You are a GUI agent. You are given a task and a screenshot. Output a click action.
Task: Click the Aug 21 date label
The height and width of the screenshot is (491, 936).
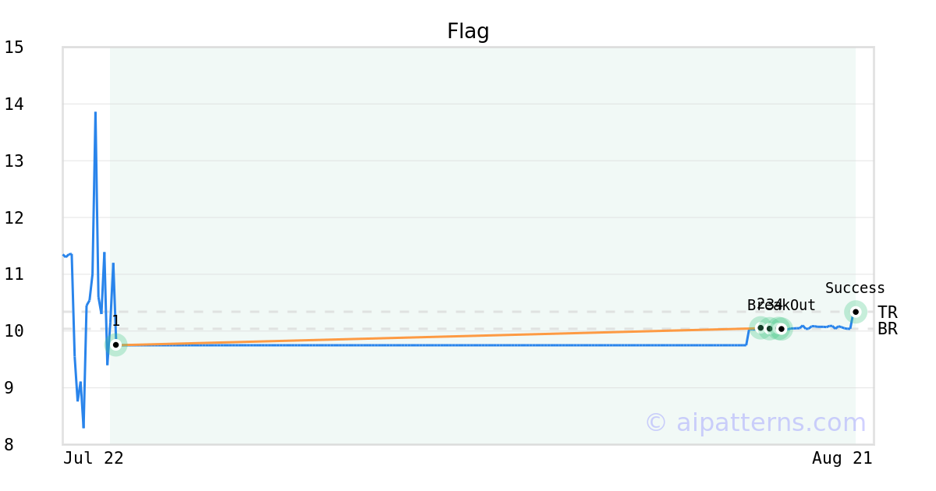coord(842,458)
